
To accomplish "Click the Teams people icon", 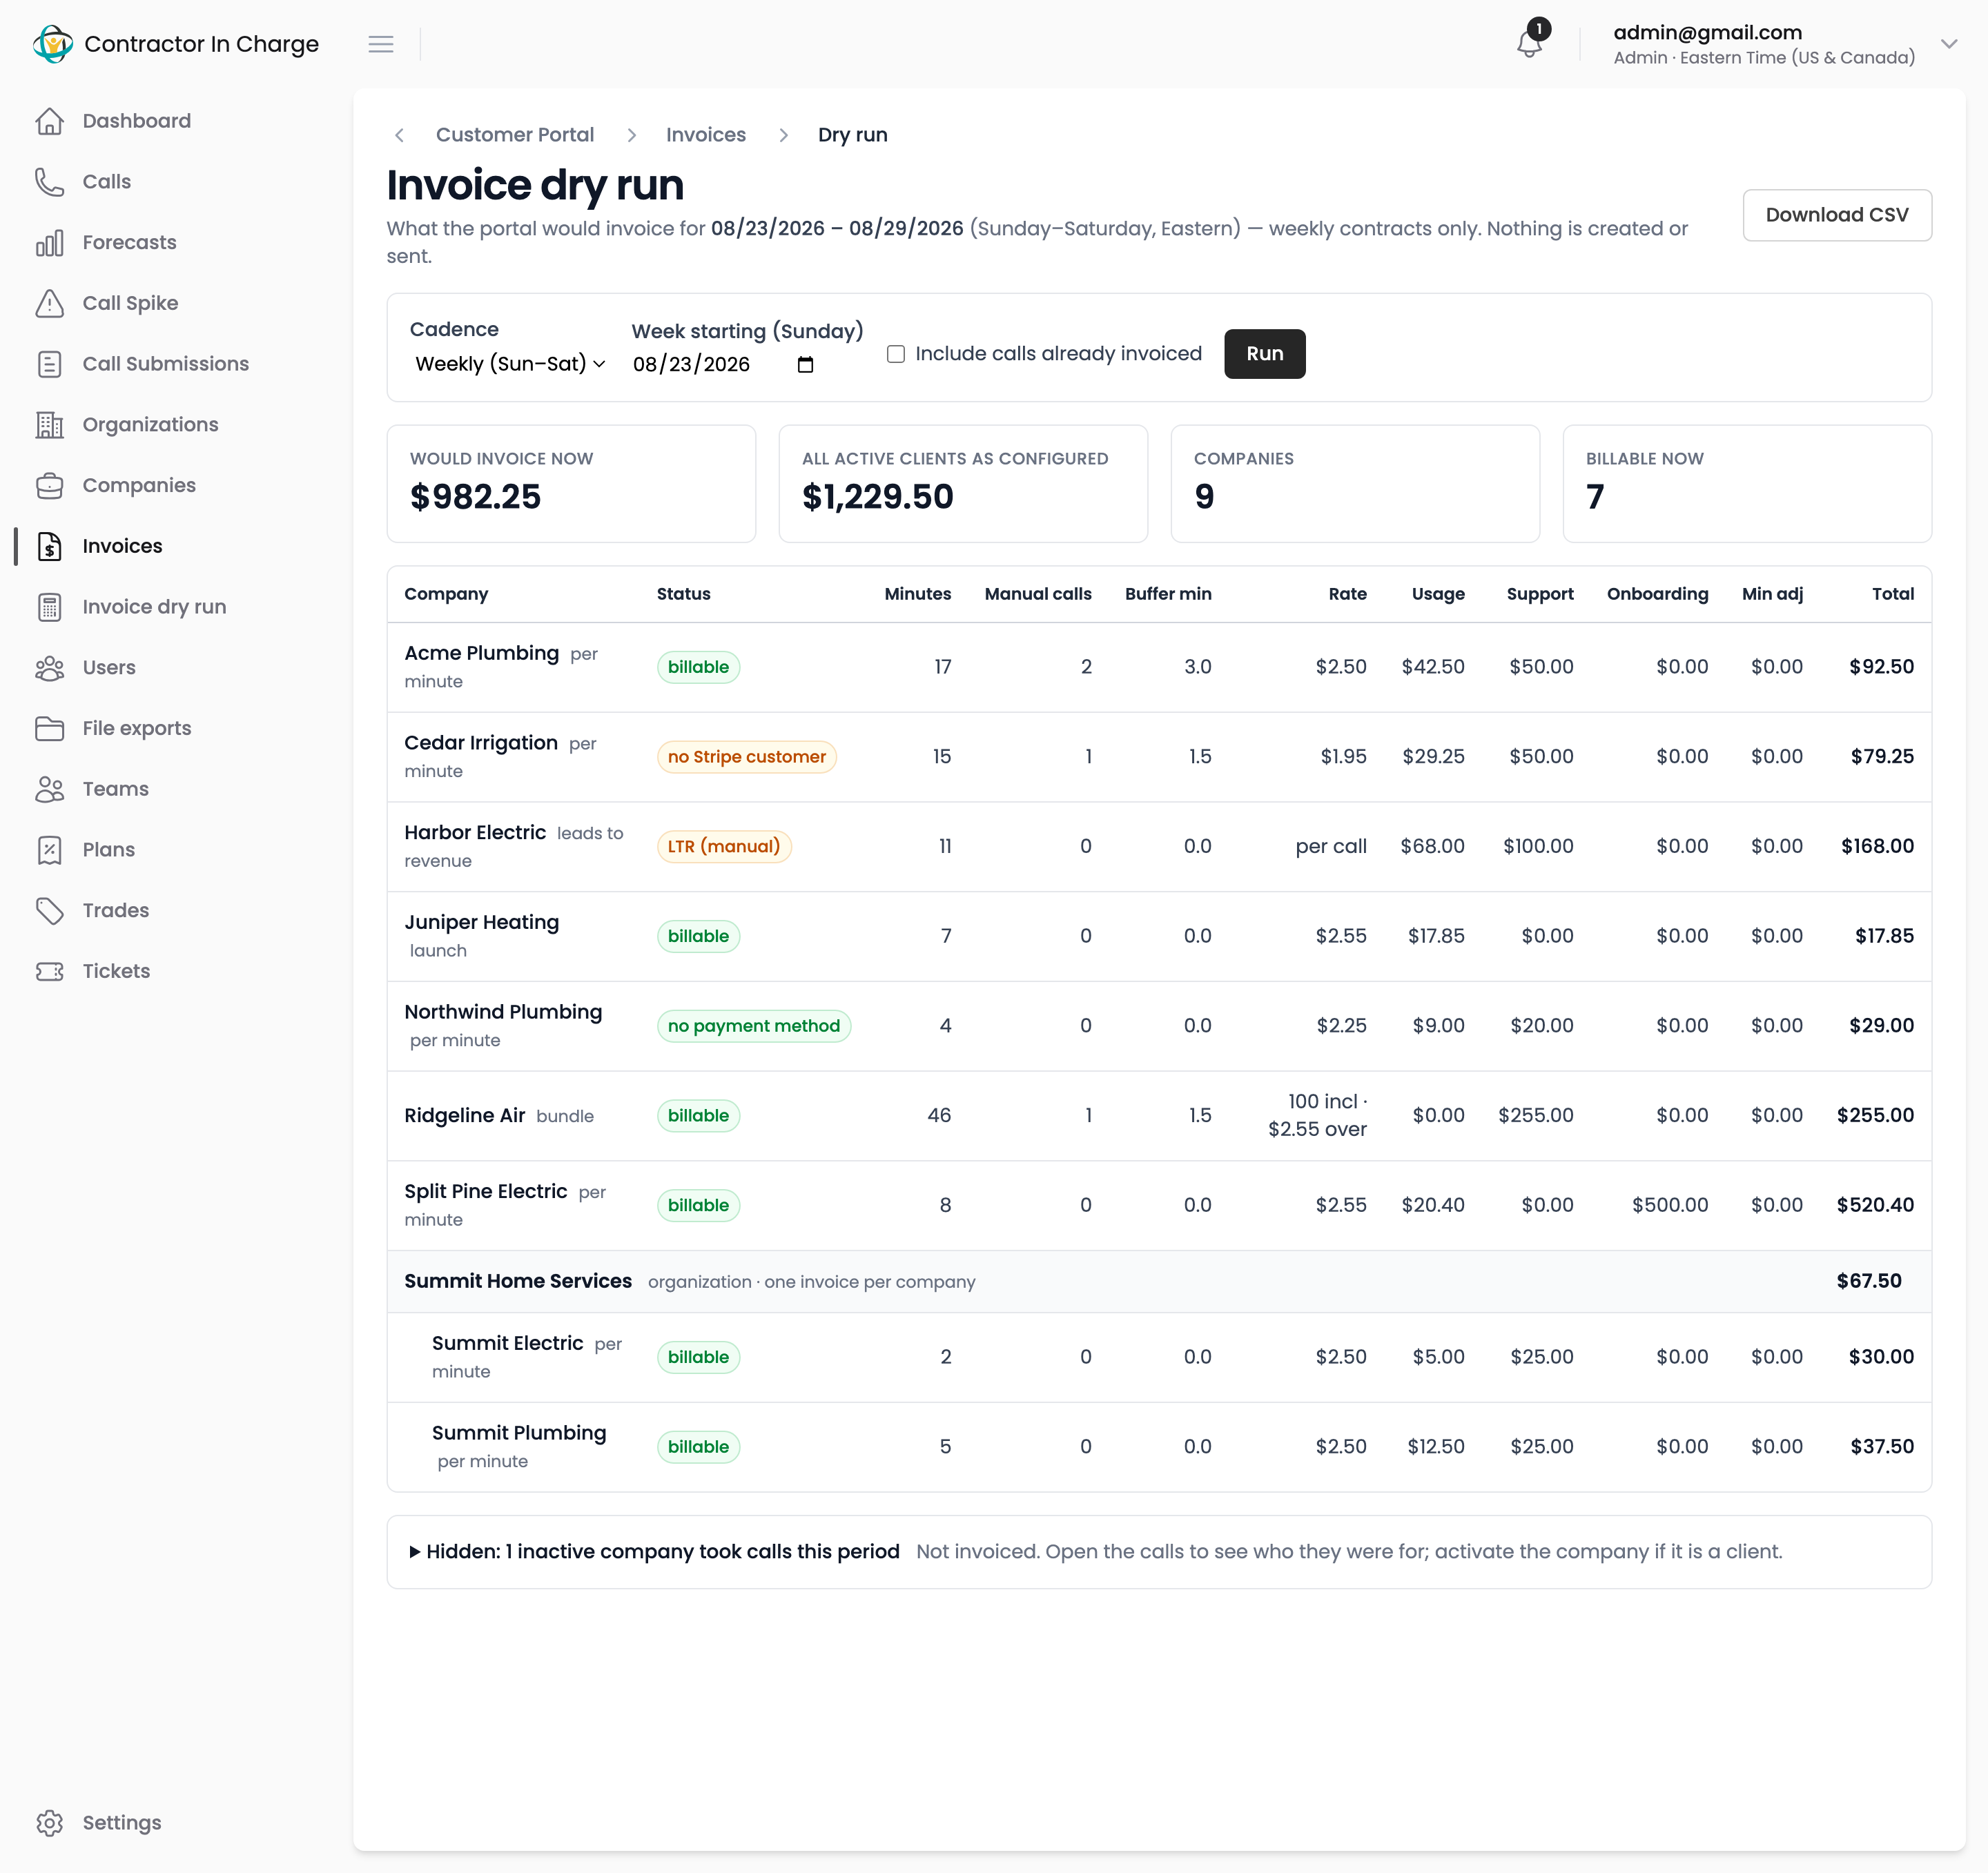I will (x=49, y=789).
